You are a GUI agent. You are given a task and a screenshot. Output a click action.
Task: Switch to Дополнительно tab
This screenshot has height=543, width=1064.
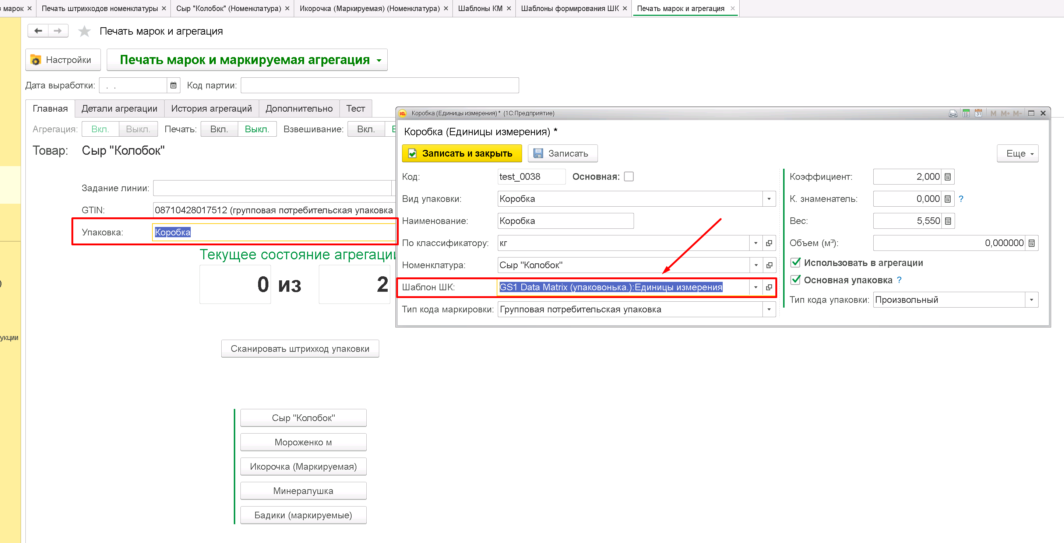point(299,108)
